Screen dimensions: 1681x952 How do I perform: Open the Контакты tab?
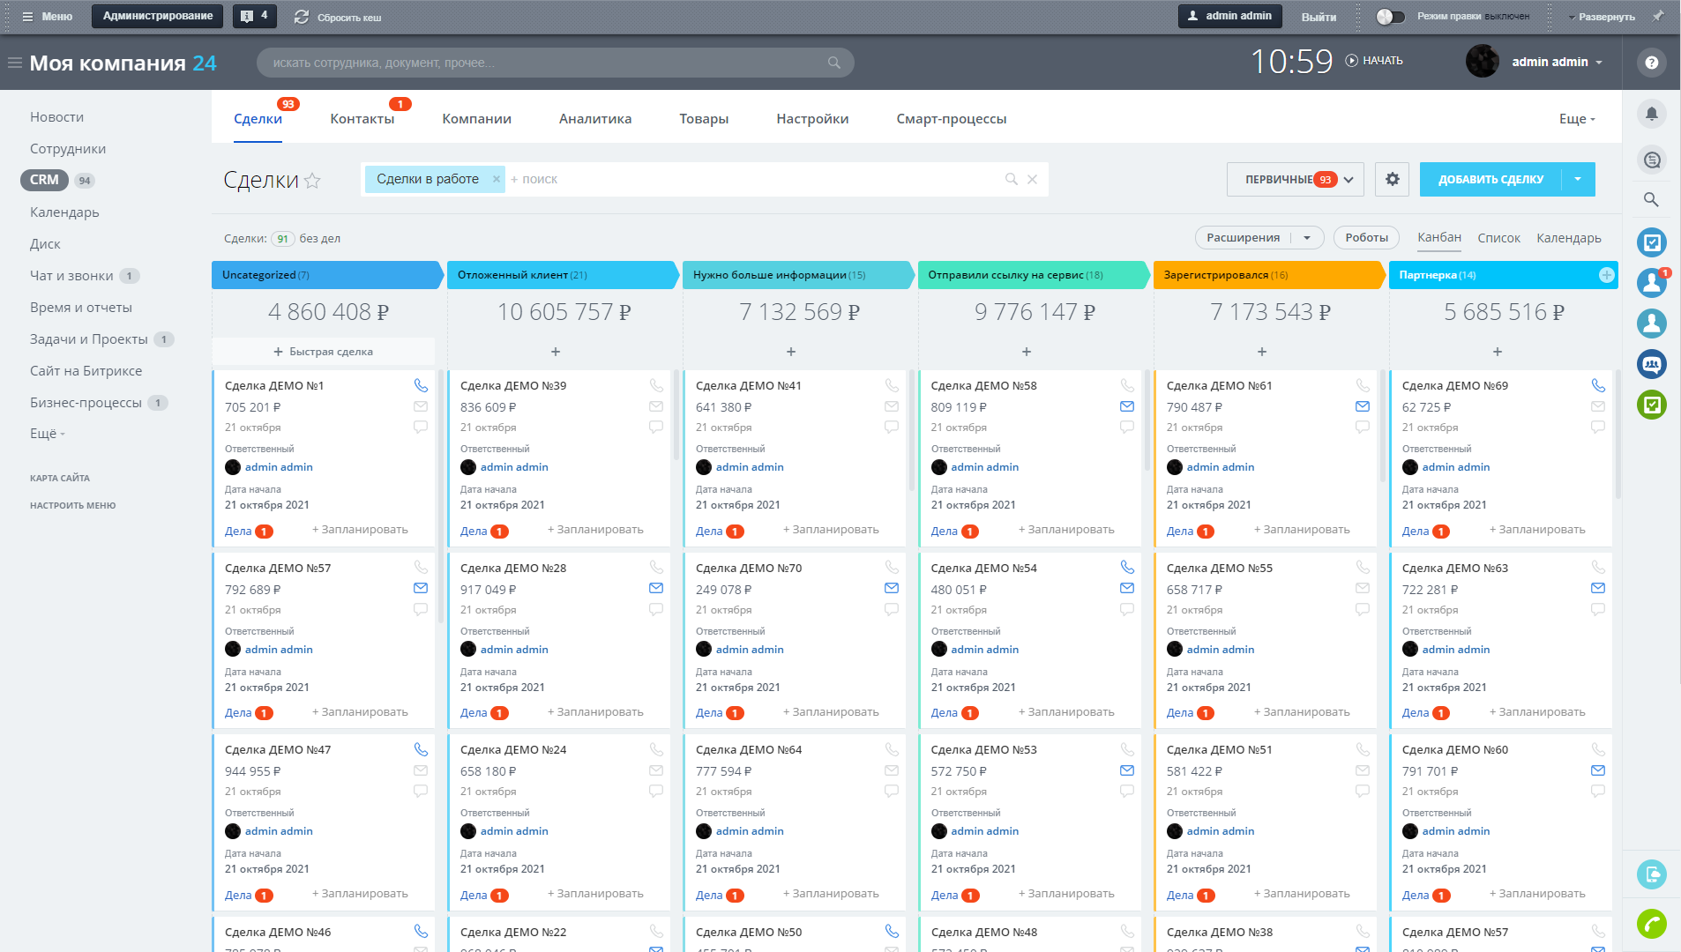click(x=362, y=119)
